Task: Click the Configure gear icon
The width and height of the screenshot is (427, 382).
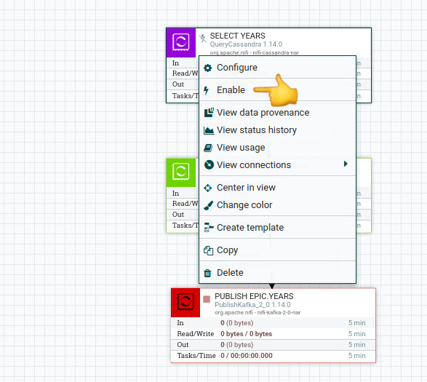Action: [208, 68]
